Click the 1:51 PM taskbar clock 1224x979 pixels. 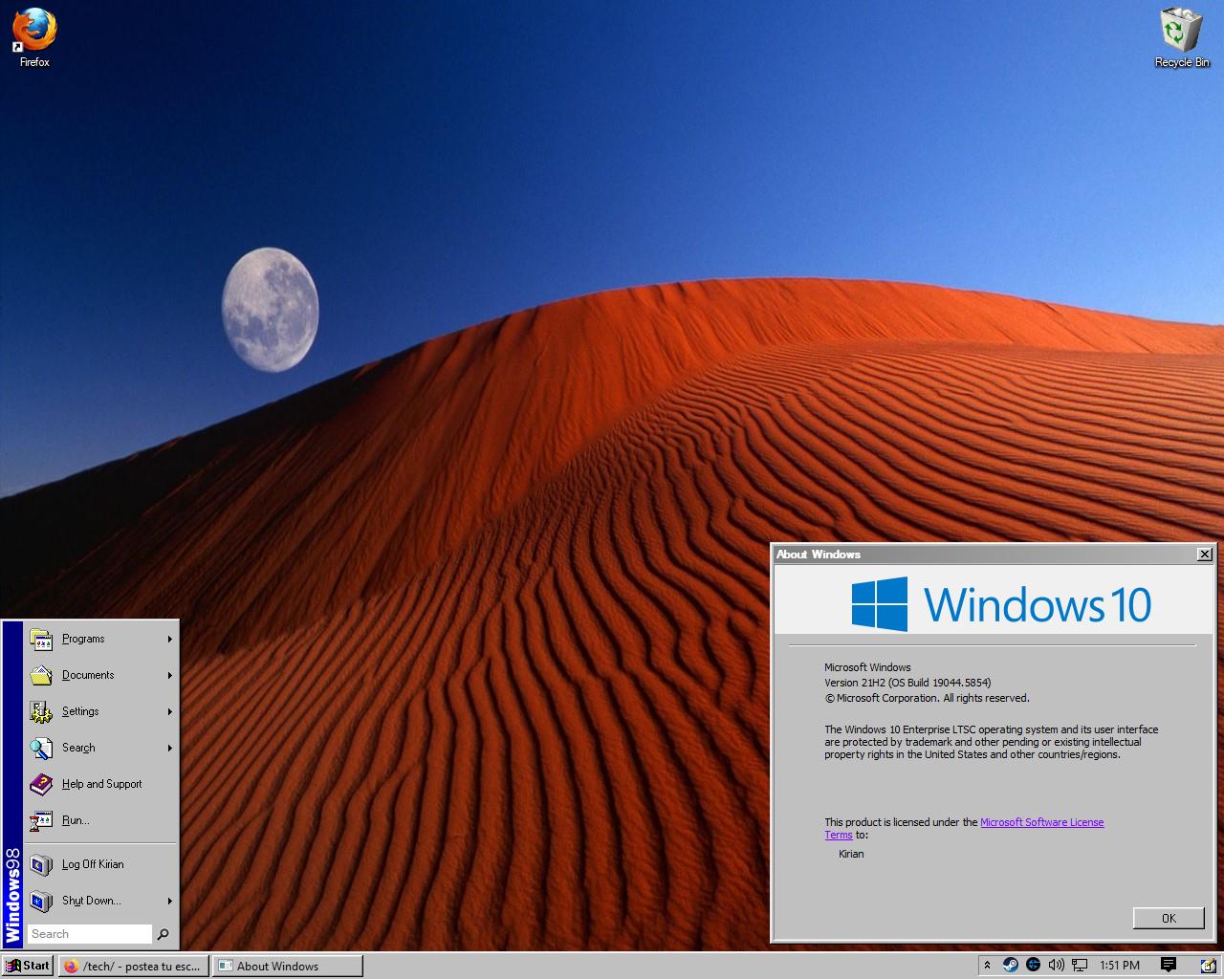pyautogui.click(x=1120, y=966)
